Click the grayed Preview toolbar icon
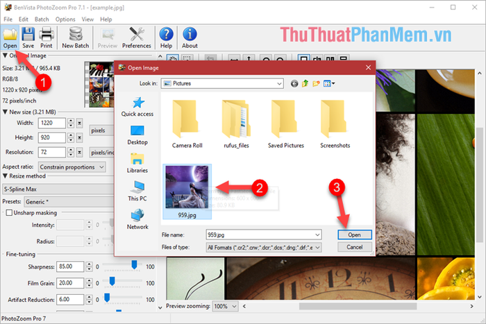 pos(107,37)
